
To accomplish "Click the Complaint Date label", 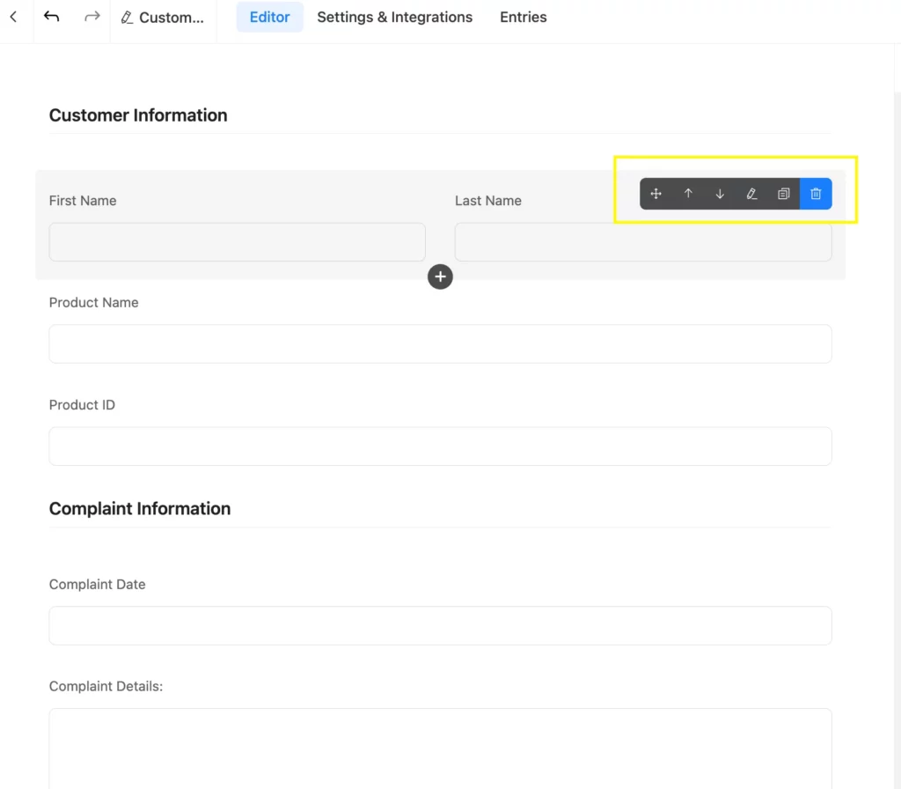I will 97,585.
